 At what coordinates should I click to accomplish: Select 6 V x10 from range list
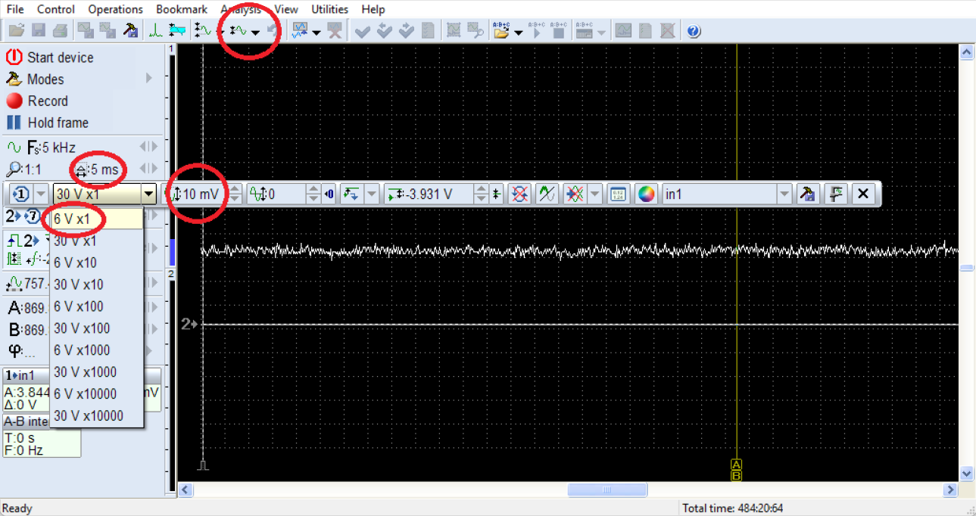[96, 263]
